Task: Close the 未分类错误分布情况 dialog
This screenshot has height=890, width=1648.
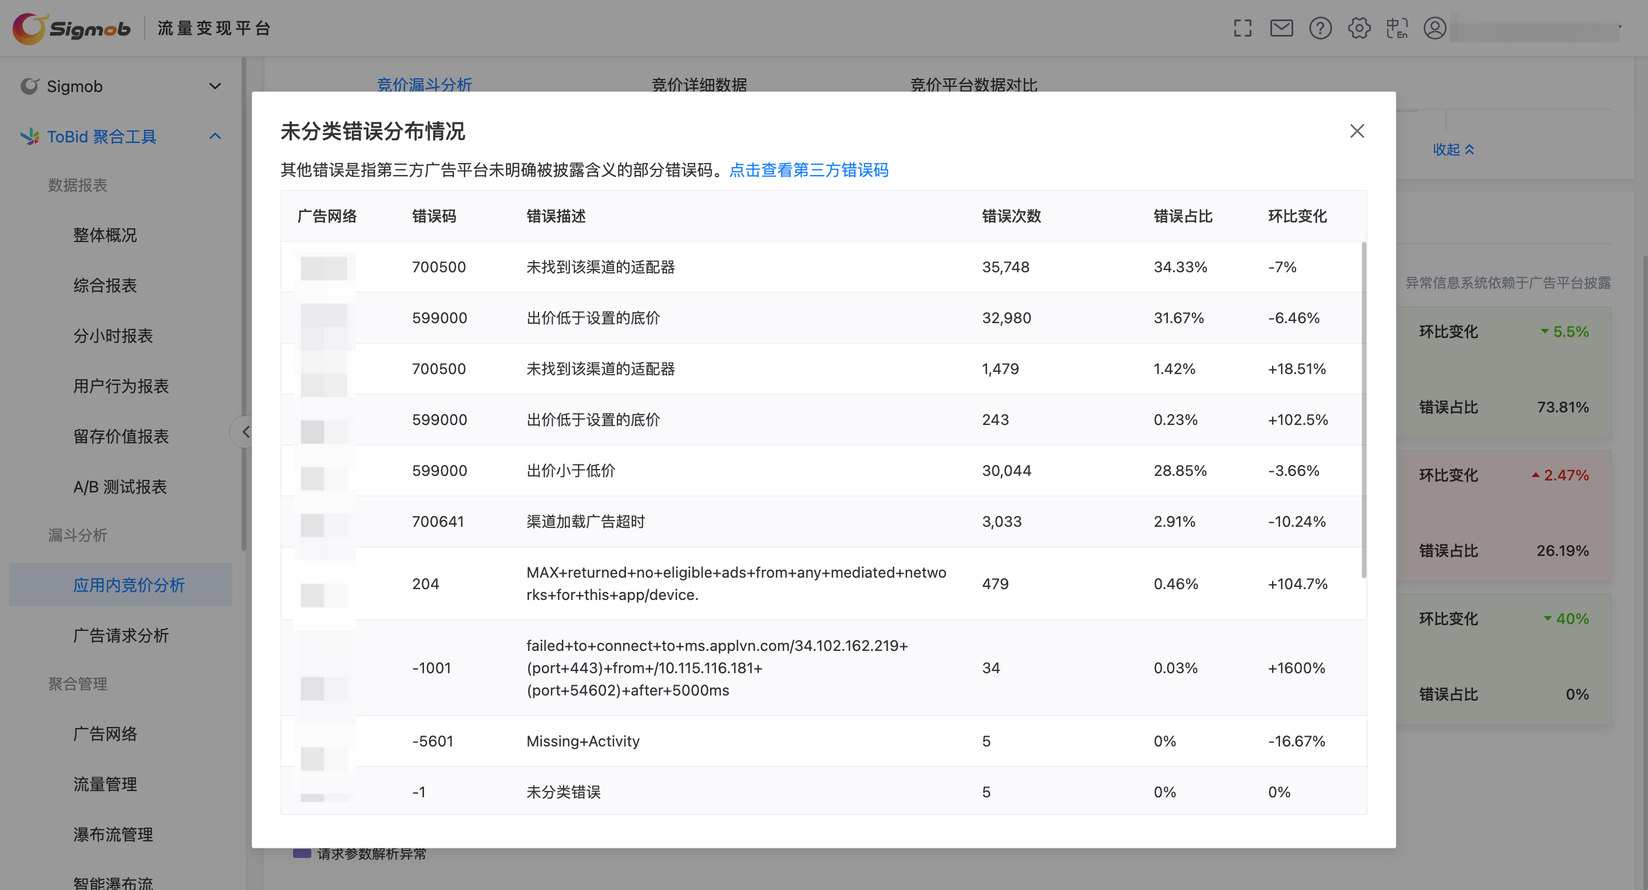Action: pyautogui.click(x=1357, y=131)
